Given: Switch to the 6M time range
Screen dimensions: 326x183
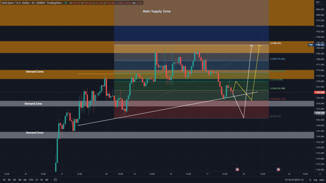Looking at the screenshot, I should [x=25, y=180].
